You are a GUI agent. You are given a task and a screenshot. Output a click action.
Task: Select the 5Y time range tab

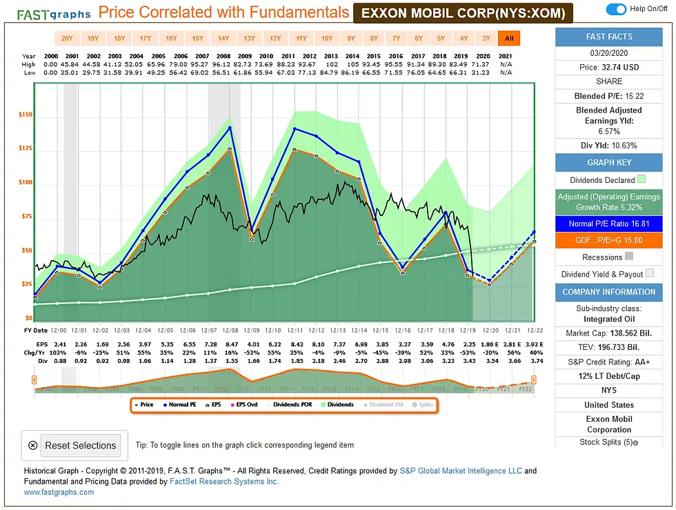pyautogui.click(x=441, y=39)
